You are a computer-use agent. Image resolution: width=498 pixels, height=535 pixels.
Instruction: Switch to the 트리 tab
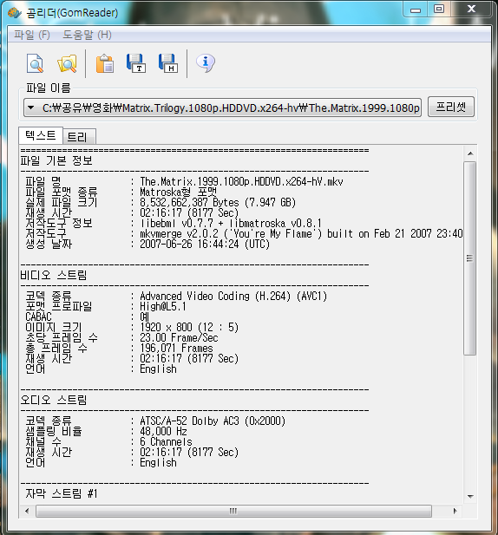click(x=79, y=137)
